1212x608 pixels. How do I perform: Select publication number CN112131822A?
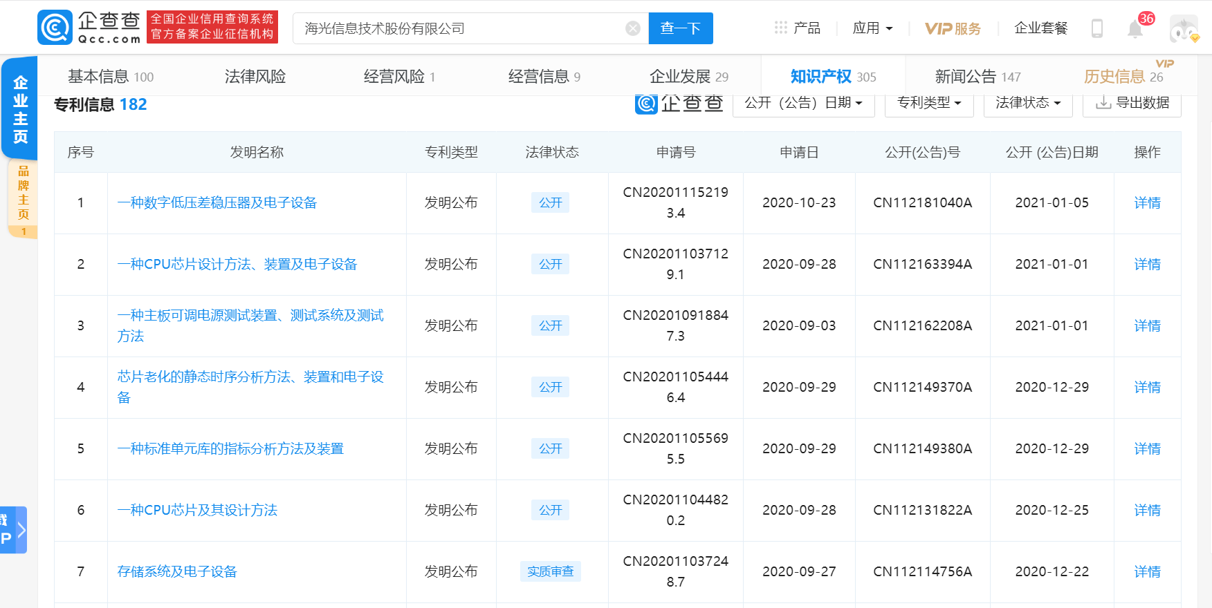click(x=922, y=510)
